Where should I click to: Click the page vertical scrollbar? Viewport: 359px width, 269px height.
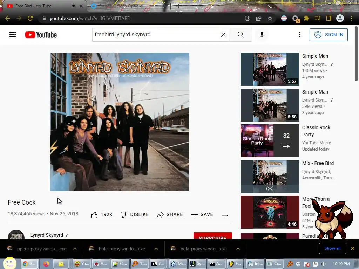(356, 54)
